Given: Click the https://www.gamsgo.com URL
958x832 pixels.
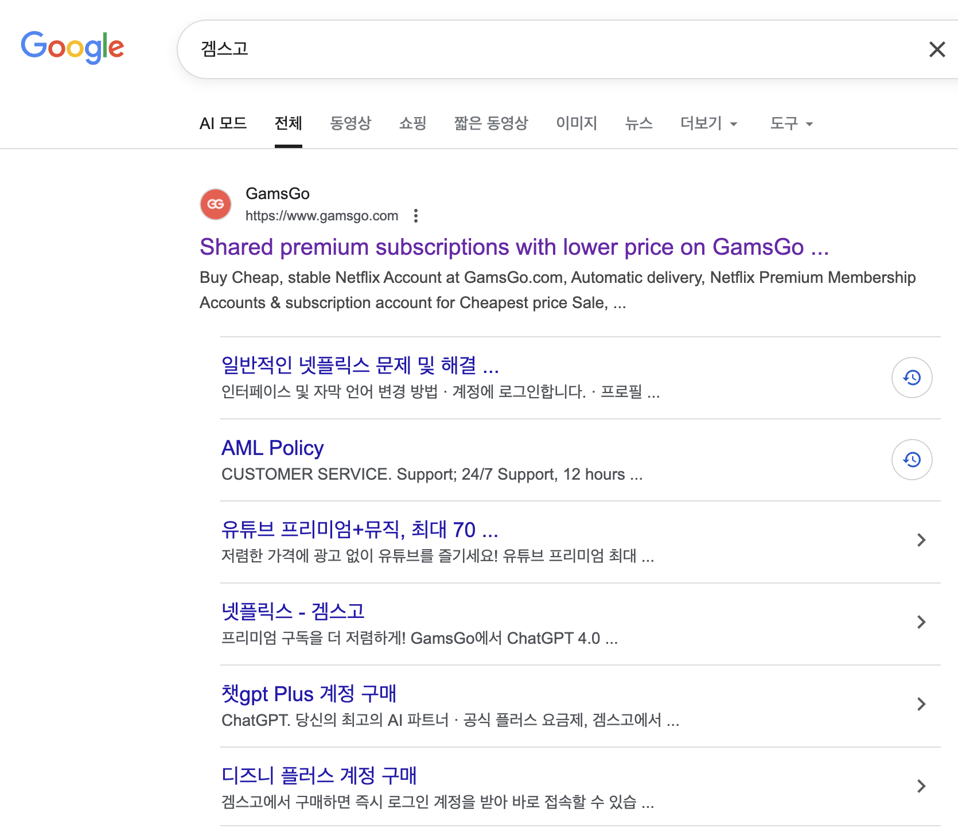Looking at the screenshot, I should (322, 216).
